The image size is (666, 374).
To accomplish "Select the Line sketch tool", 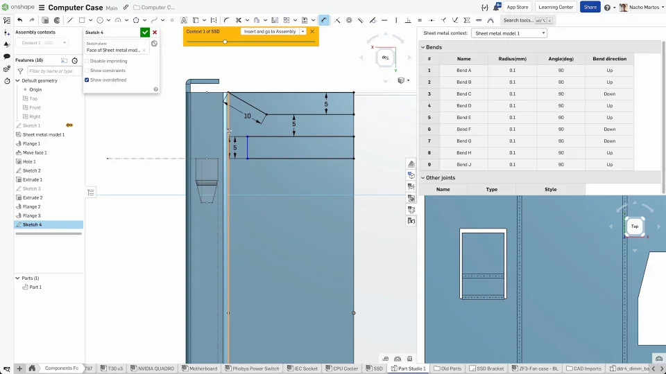I will (69, 20).
